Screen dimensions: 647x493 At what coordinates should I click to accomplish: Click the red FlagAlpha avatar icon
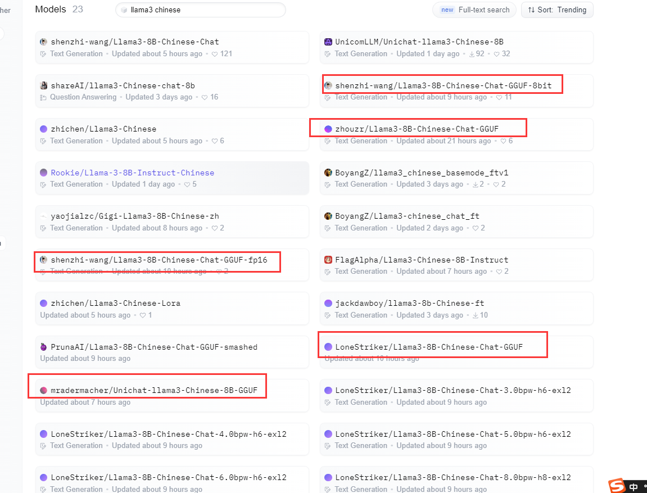pyautogui.click(x=328, y=260)
